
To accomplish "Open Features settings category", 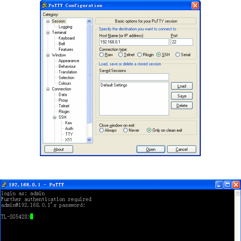I will tap(66, 49).
